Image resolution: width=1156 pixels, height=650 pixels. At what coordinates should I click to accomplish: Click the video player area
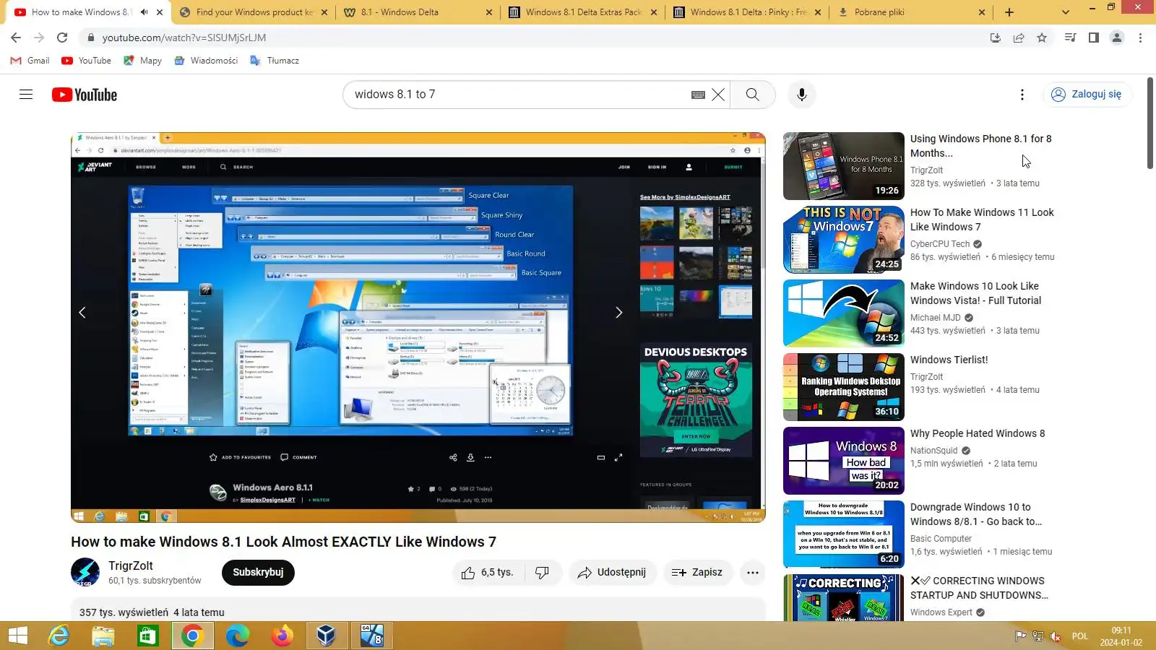pos(418,327)
